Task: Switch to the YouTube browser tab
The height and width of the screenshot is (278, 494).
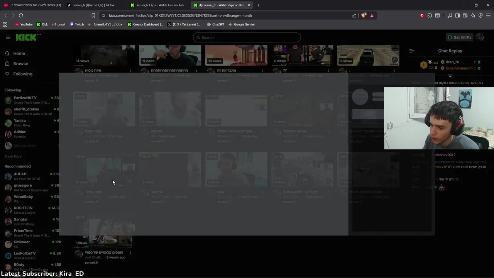Action: tap(32, 5)
